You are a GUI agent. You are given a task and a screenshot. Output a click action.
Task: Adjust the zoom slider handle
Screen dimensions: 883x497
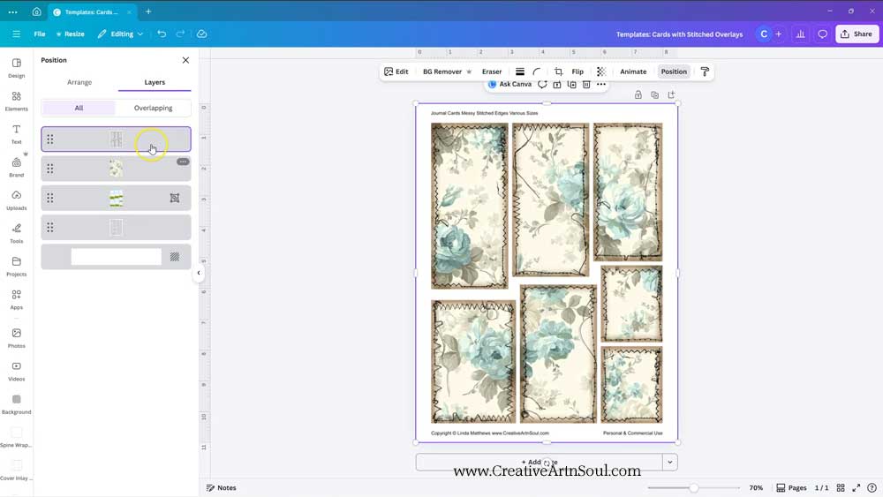pos(694,488)
